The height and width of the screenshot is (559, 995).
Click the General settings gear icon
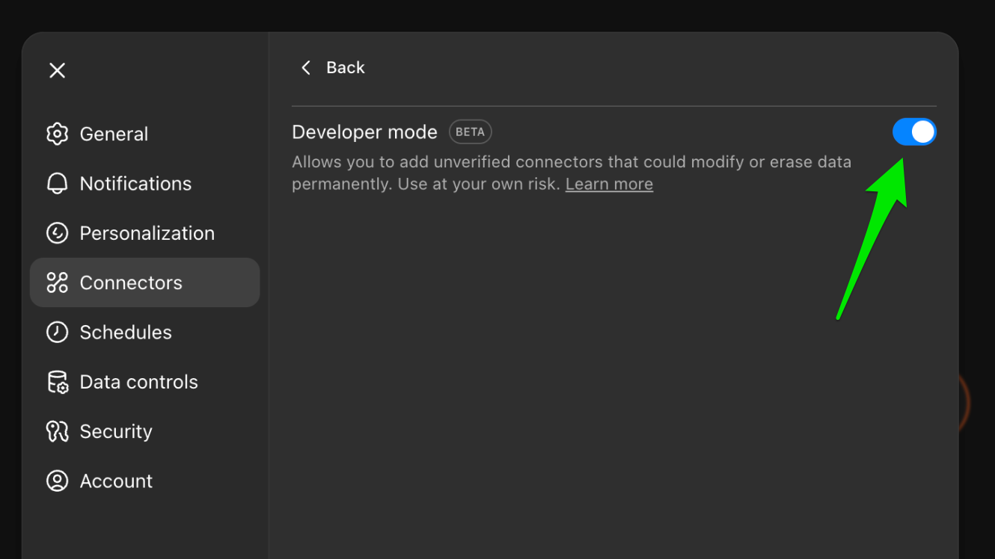pyautogui.click(x=58, y=134)
